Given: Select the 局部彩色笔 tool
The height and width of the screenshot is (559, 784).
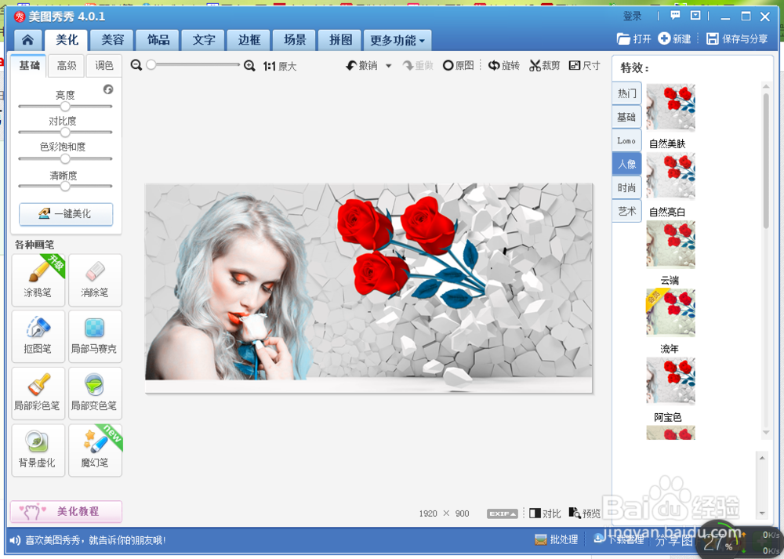Looking at the screenshot, I should [x=38, y=393].
